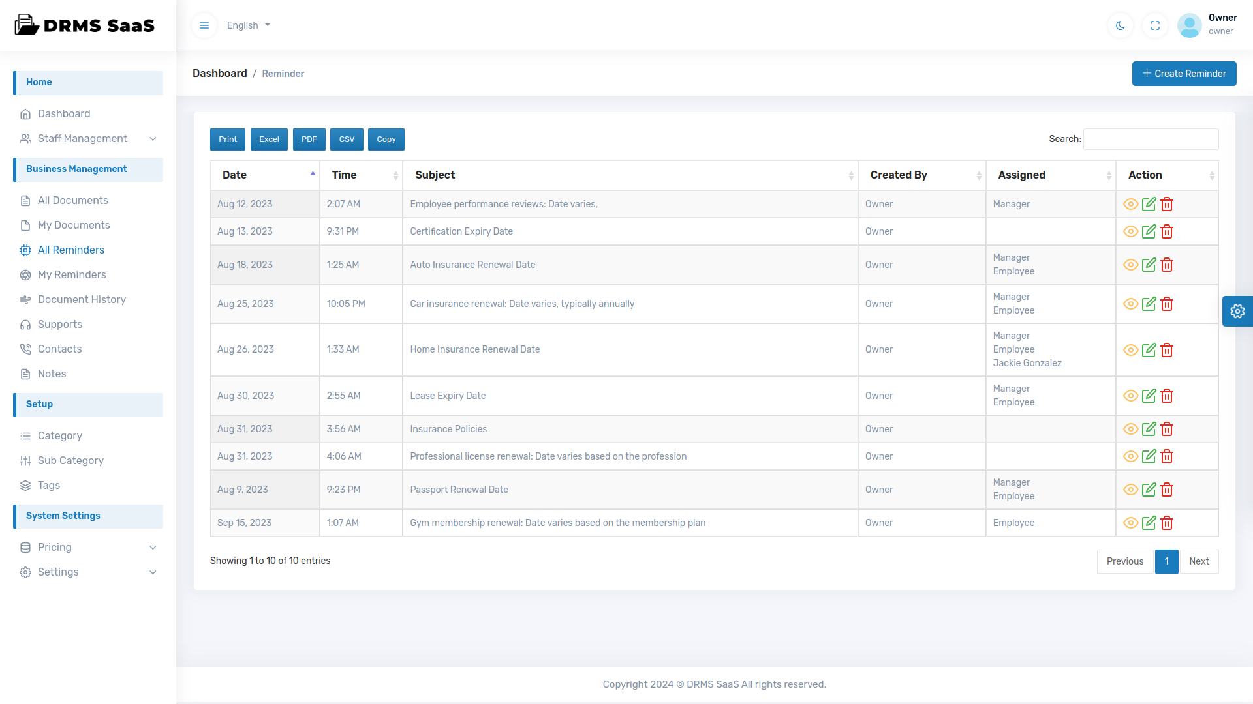The image size is (1253, 704).
Task: Click the floating settings gear on right edge
Action: (x=1237, y=311)
